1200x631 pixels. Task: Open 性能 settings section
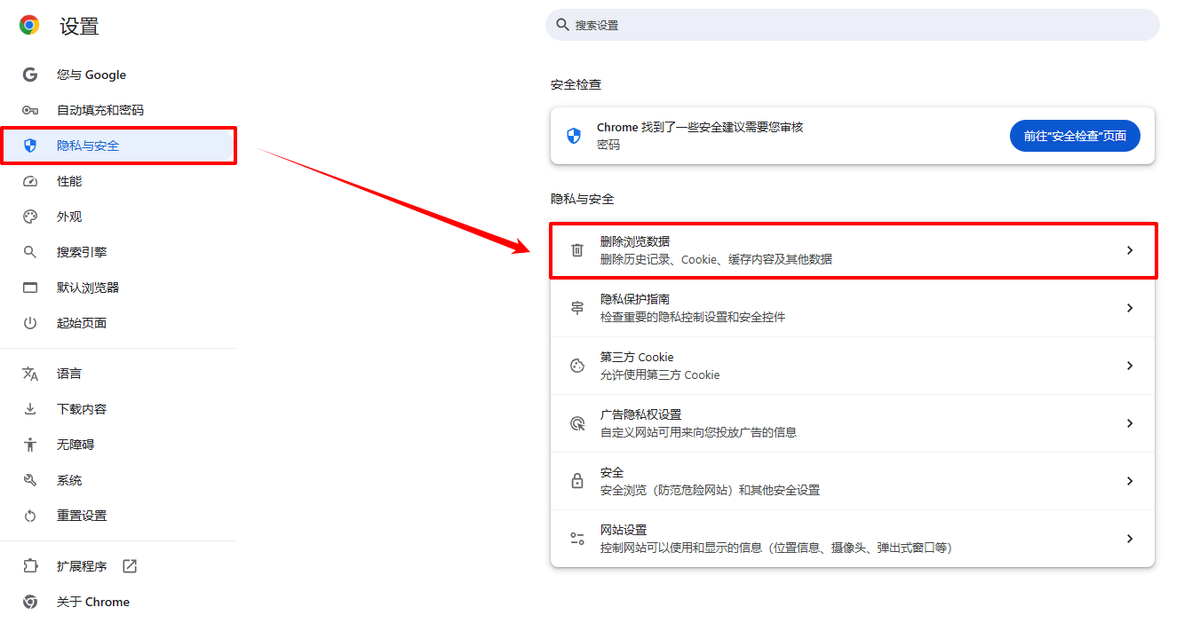click(118, 181)
